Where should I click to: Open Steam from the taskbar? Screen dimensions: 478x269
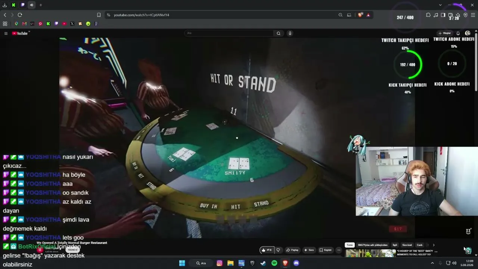[263, 263]
